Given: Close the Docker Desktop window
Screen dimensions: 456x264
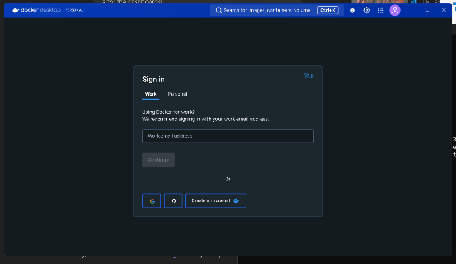Looking at the screenshot, I should 444,10.
